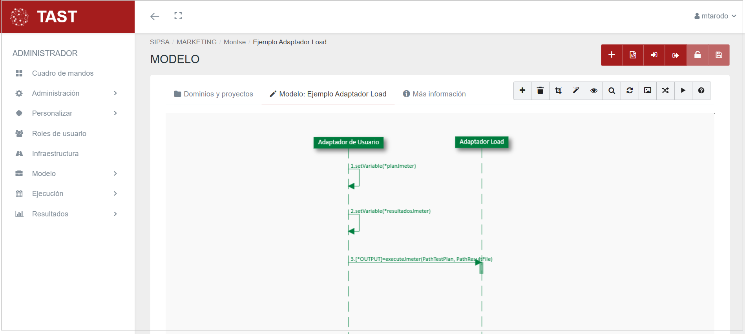Toggle the unlock padlock button
The width and height of the screenshot is (745, 334).
point(698,55)
